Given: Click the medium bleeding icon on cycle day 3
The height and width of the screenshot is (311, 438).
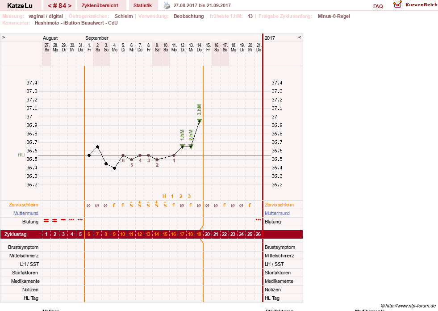Looking at the screenshot, I should tap(63, 219).
